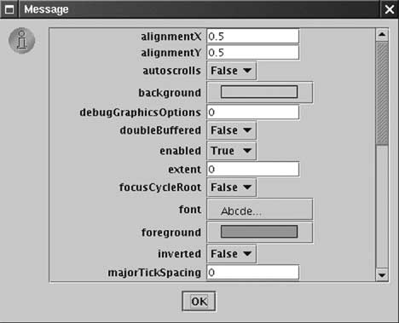Open the doubleBuffered dropdown

pyautogui.click(x=231, y=130)
